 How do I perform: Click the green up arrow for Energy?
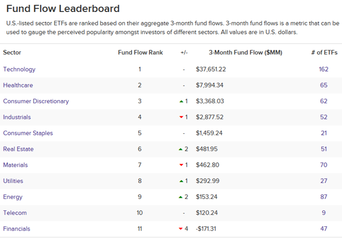point(180,197)
